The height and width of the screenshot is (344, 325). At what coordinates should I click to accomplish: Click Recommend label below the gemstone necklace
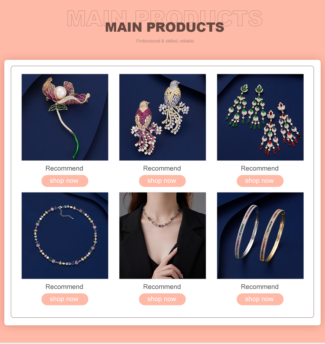[x=64, y=287]
